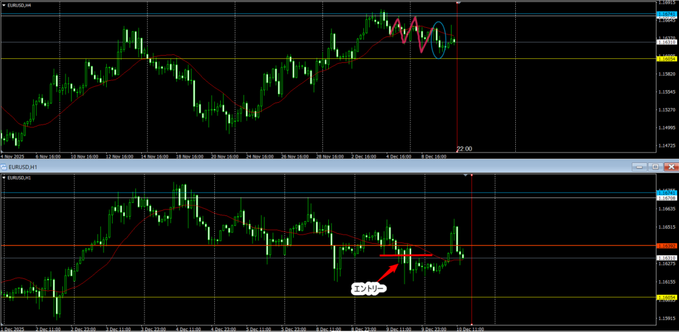Click the orange 1.16392 price label
Viewport: 679px width, 332px height.
[x=666, y=246]
